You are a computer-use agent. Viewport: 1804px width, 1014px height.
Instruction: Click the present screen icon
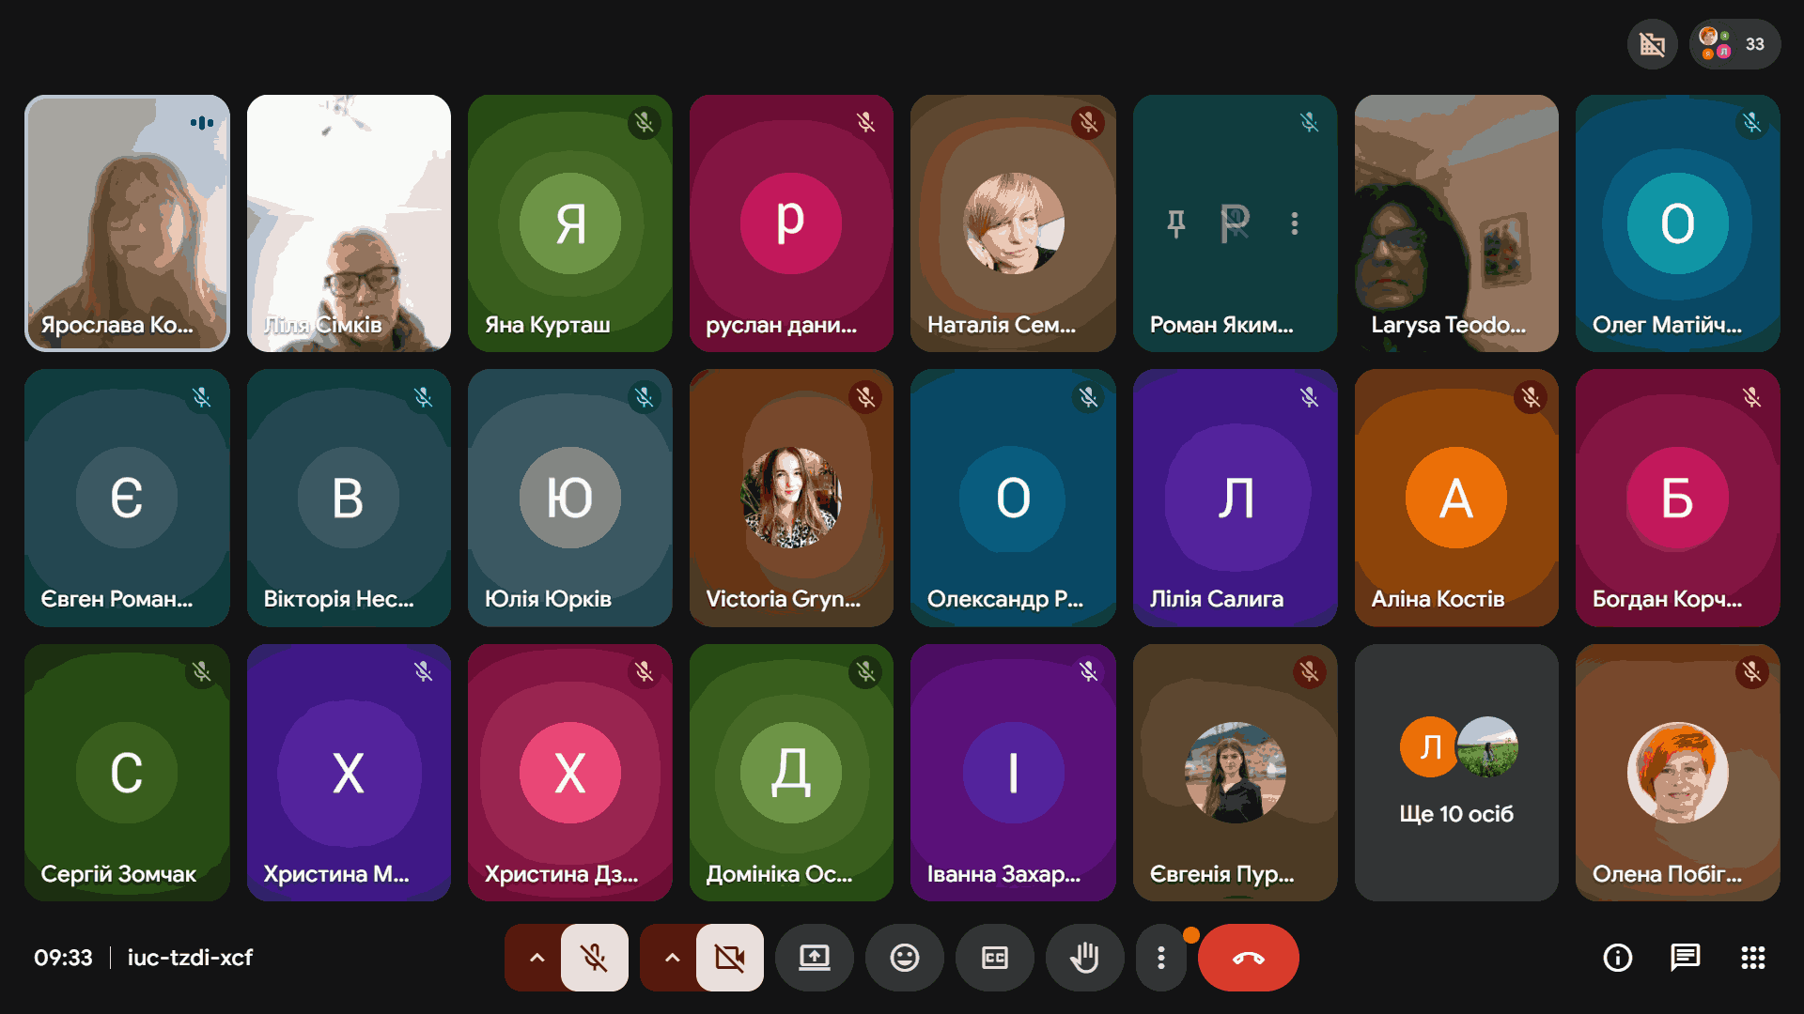(x=815, y=958)
